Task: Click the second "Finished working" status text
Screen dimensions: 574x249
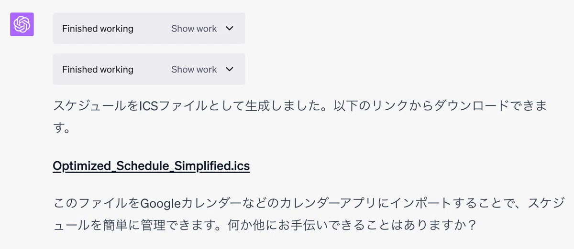Action: click(98, 69)
